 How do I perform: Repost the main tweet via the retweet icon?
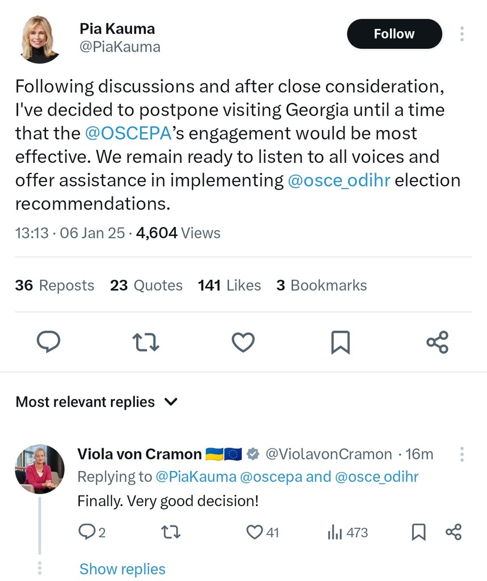(x=146, y=342)
